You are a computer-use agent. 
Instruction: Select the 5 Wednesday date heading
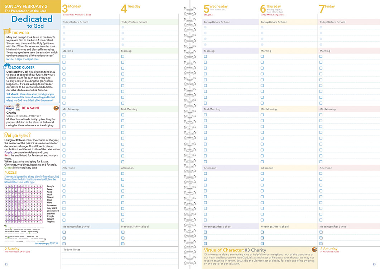pyautogui.click(x=216, y=8)
